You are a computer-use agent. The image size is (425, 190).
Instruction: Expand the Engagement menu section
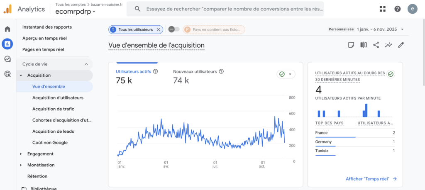(x=21, y=154)
